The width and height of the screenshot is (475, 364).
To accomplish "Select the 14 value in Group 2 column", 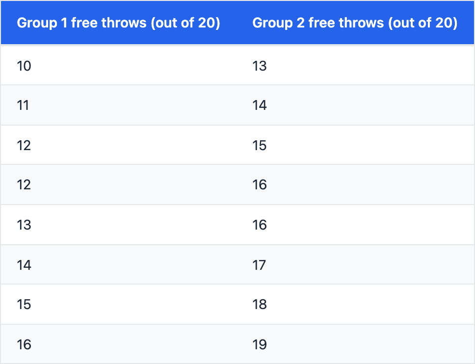I will [x=260, y=105].
